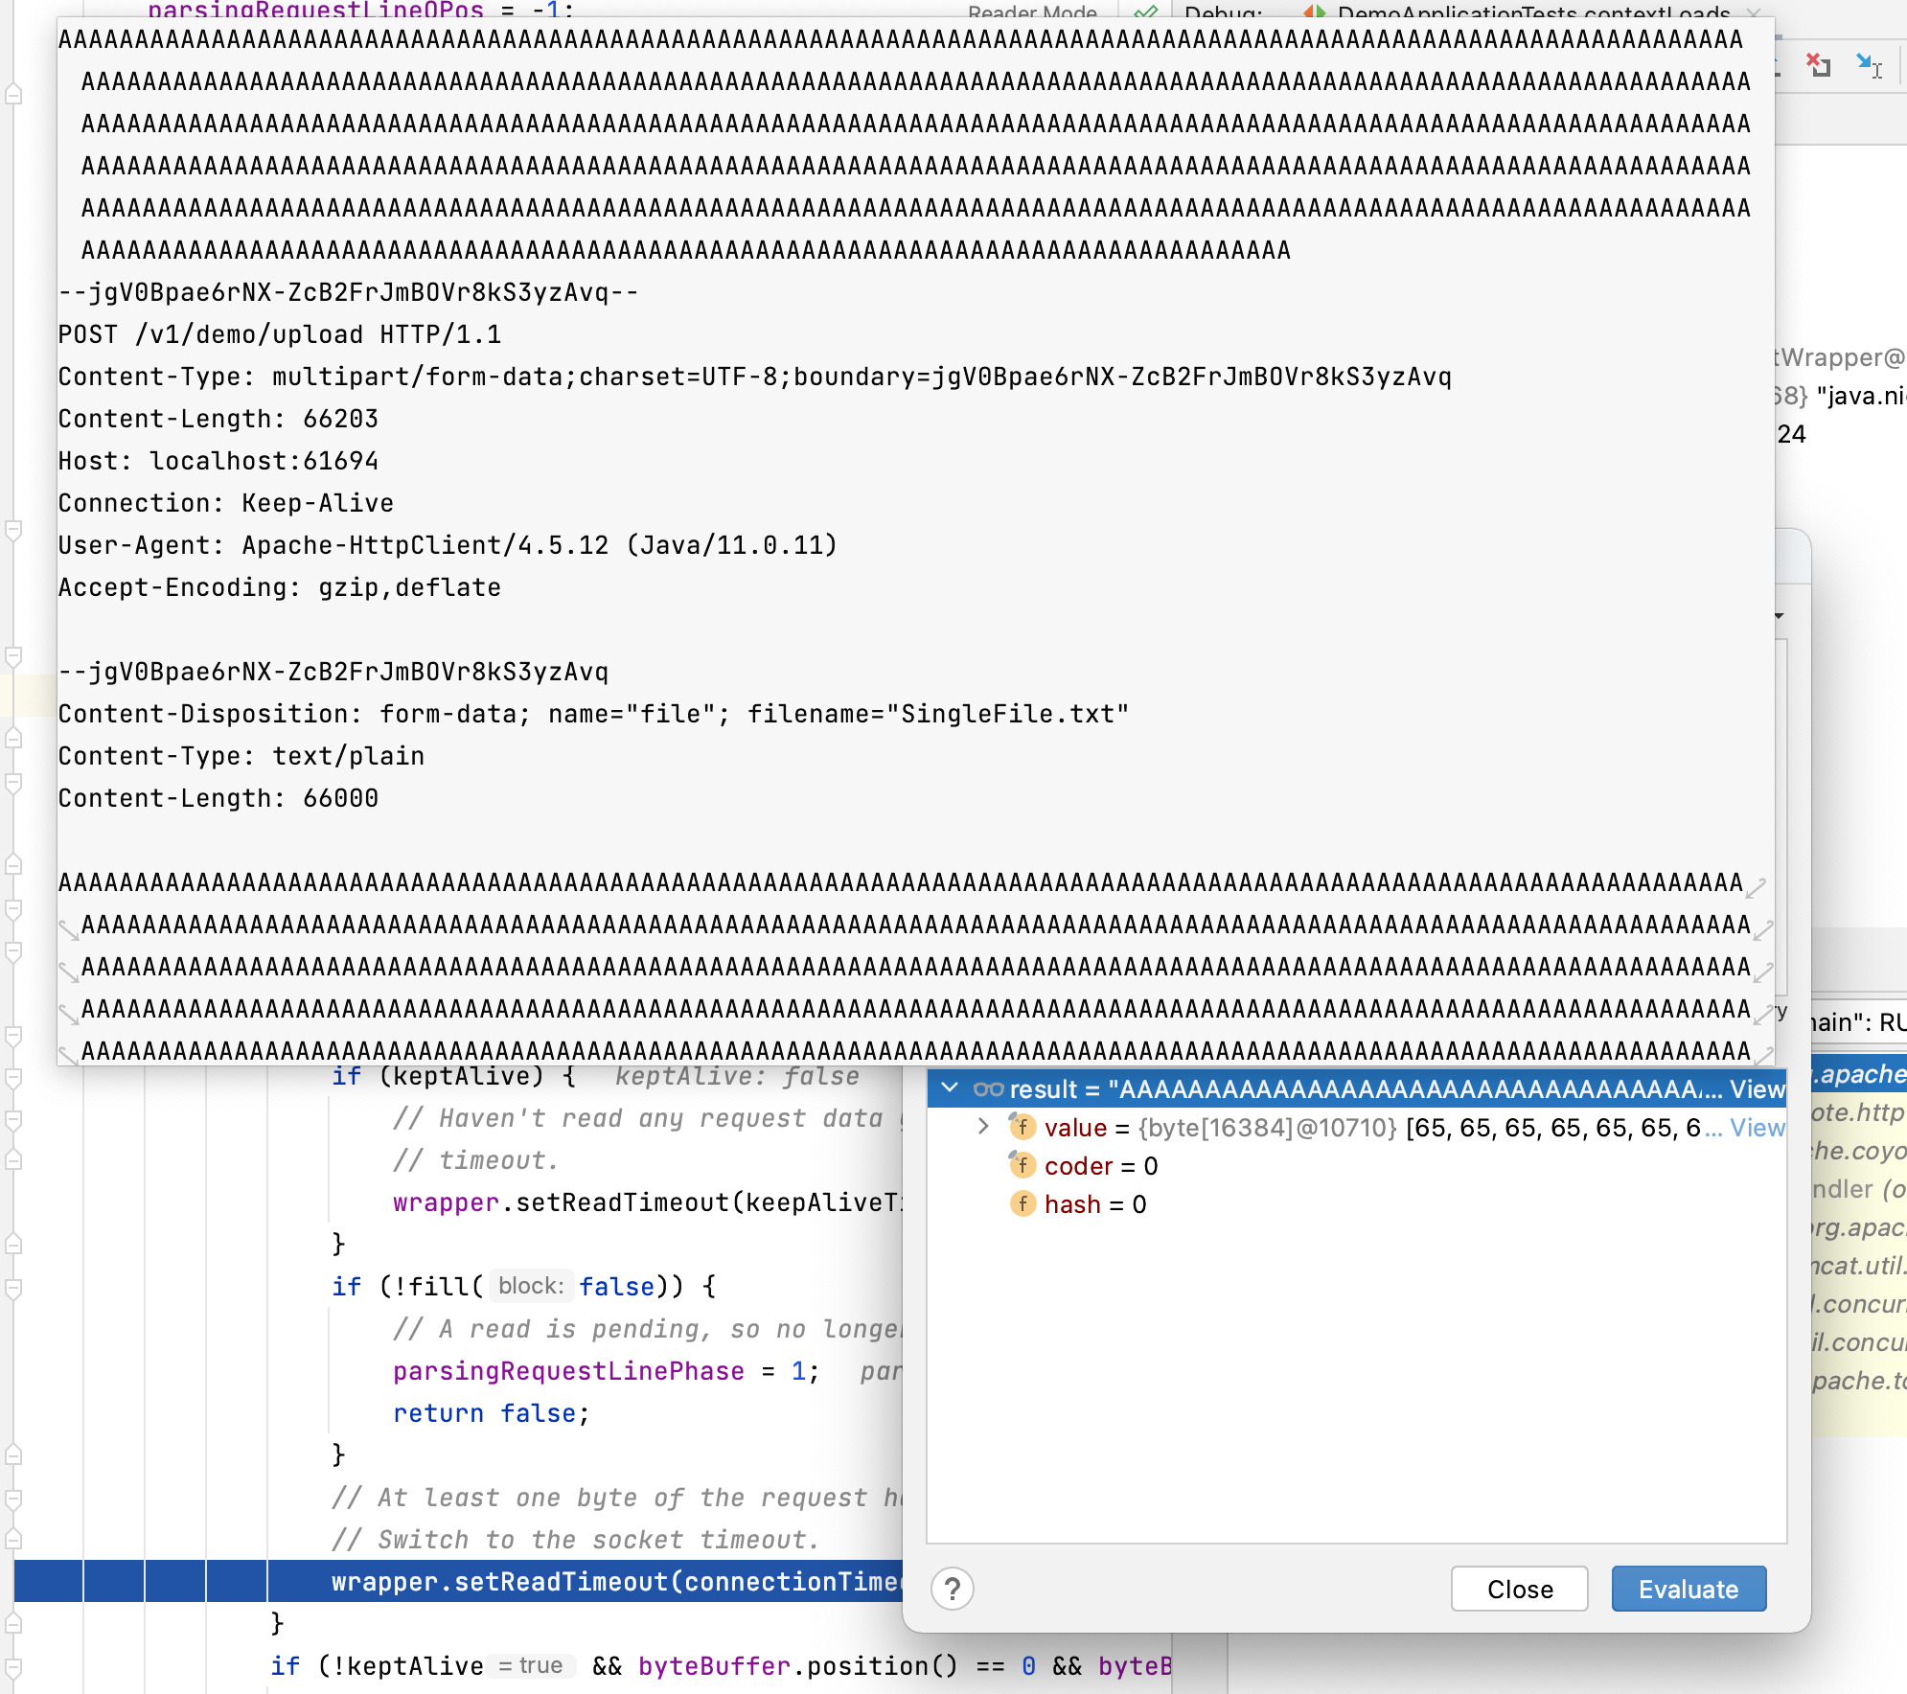Click the highlighted wrapper.setReadTimeout execution line
The height and width of the screenshot is (1694, 1907).
coord(458,1581)
